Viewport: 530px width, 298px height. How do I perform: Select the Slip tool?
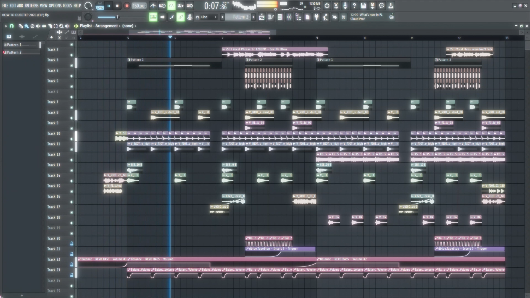44,26
